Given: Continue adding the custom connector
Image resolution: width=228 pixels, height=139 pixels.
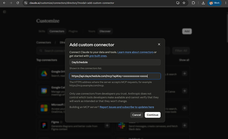Looking at the screenshot, I should 153,115.
